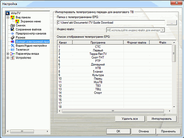Image resolution: width=184 pixels, height=138 pixels.
Task: Click the AVerTV root icon
Action: (x=8, y=13)
